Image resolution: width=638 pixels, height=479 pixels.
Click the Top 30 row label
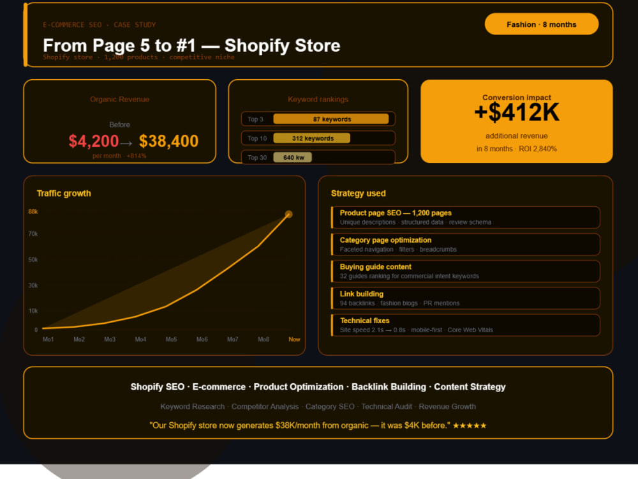[x=257, y=157]
